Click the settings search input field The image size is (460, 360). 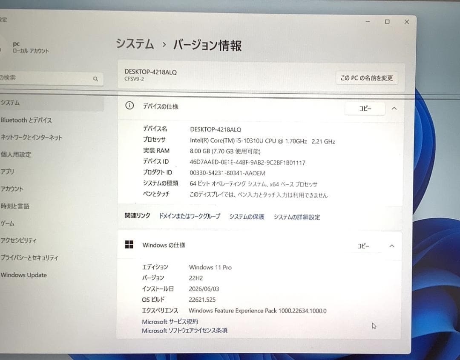(52, 78)
